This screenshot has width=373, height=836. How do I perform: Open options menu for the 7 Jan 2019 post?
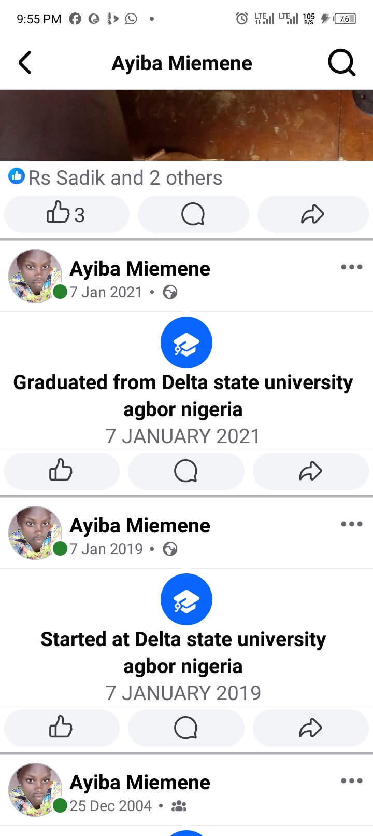tap(351, 524)
